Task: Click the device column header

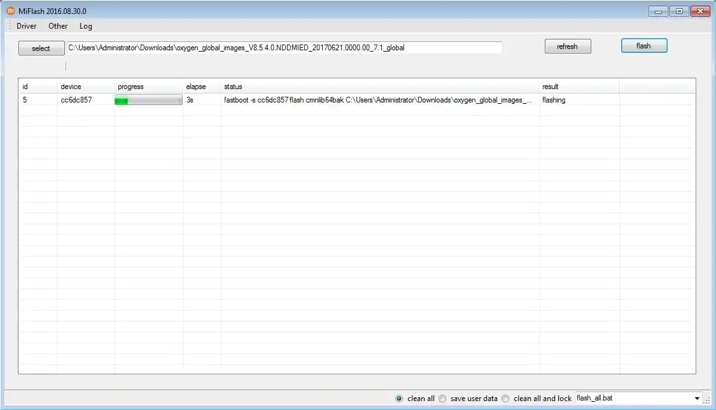Action: click(x=71, y=87)
